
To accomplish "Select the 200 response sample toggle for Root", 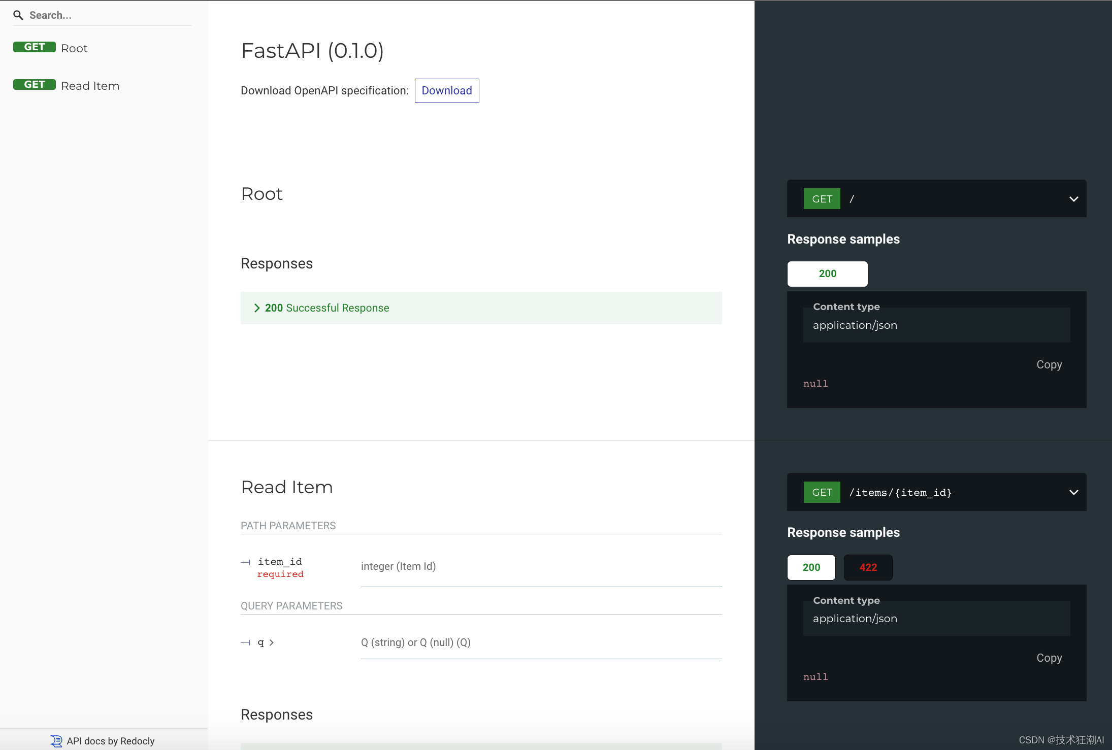I will click(827, 274).
